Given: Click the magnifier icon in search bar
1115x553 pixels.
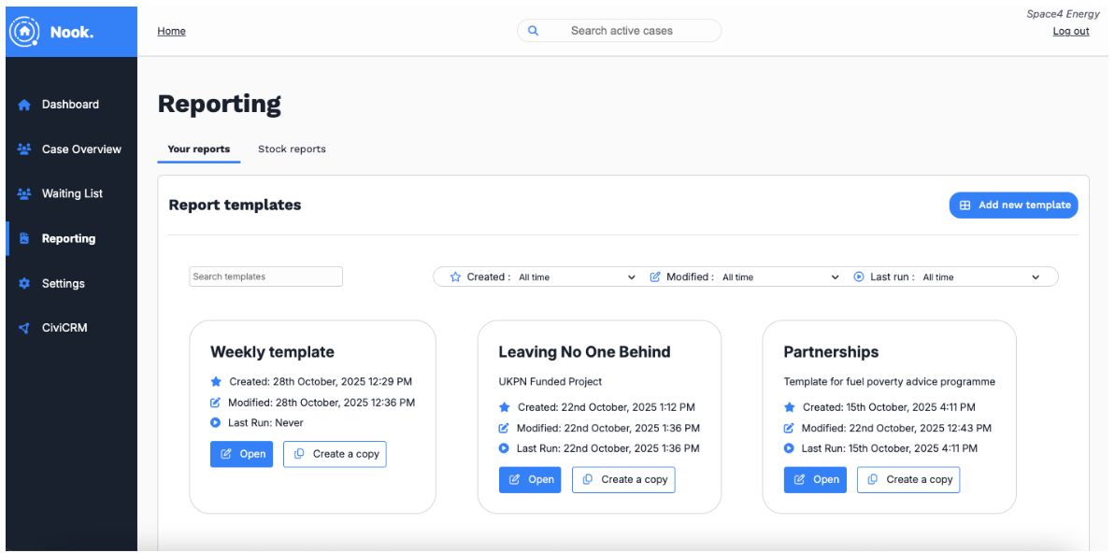Looking at the screenshot, I should click(533, 31).
